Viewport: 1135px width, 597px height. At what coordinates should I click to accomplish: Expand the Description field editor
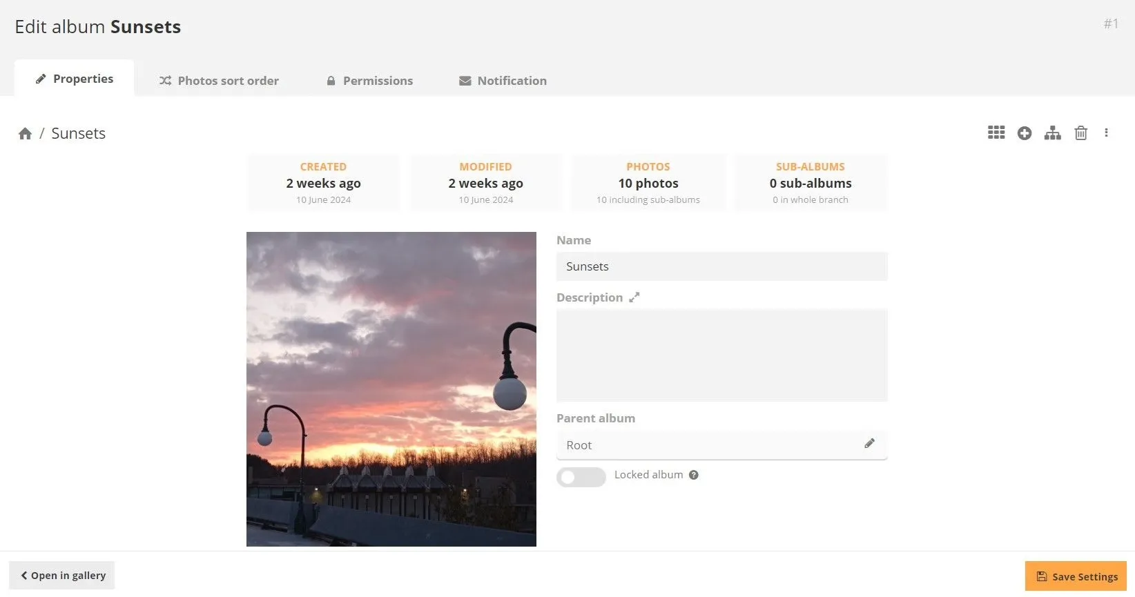coord(634,297)
